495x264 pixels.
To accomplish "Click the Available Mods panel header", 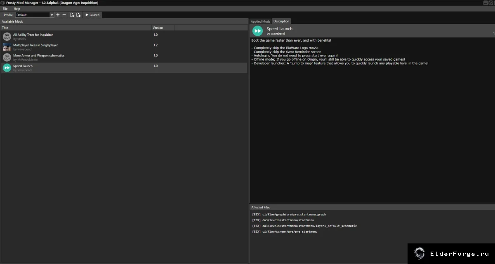I will 124,21.
